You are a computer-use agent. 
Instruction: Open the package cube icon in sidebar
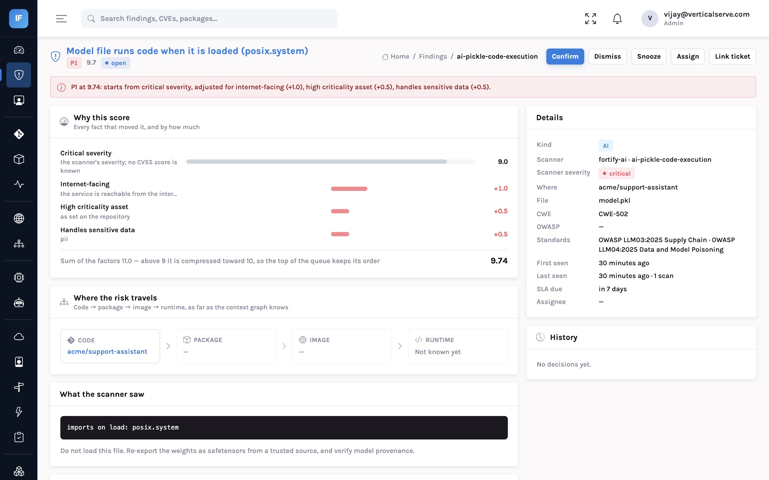click(x=19, y=159)
